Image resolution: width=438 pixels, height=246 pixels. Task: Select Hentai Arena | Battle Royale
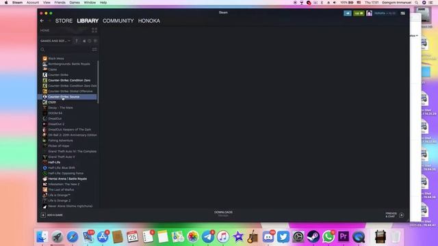coord(67,179)
